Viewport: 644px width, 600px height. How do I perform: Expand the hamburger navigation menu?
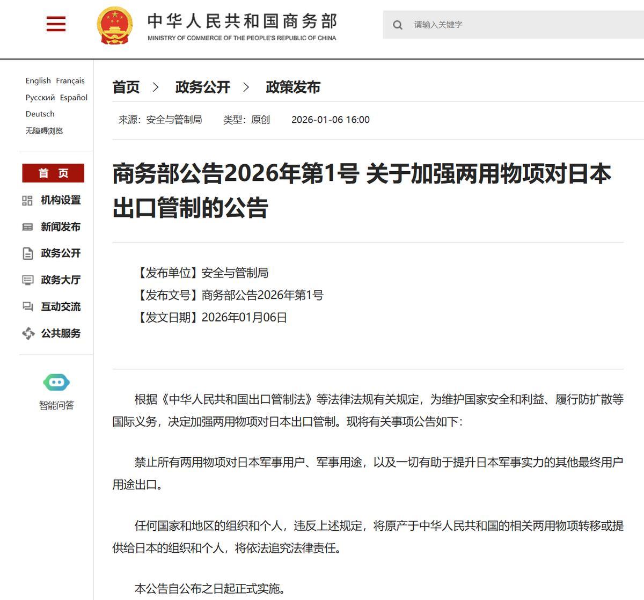point(55,24)
